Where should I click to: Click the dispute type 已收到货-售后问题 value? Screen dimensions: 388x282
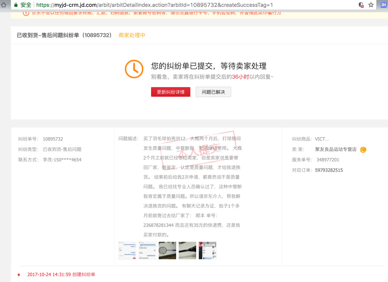[62, 149]
